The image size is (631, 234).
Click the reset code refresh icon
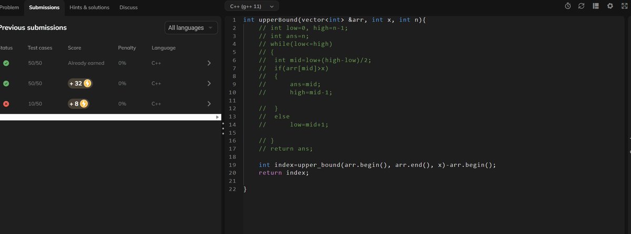point(582,6)
